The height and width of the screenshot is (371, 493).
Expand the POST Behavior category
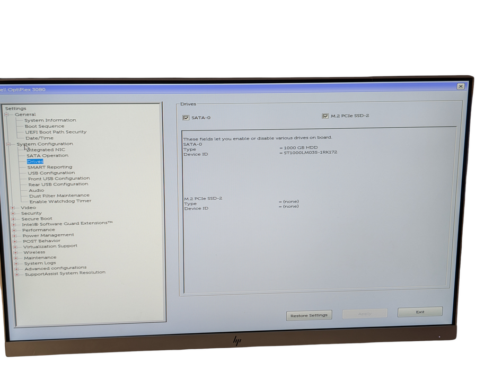click(x=14, y=242)
